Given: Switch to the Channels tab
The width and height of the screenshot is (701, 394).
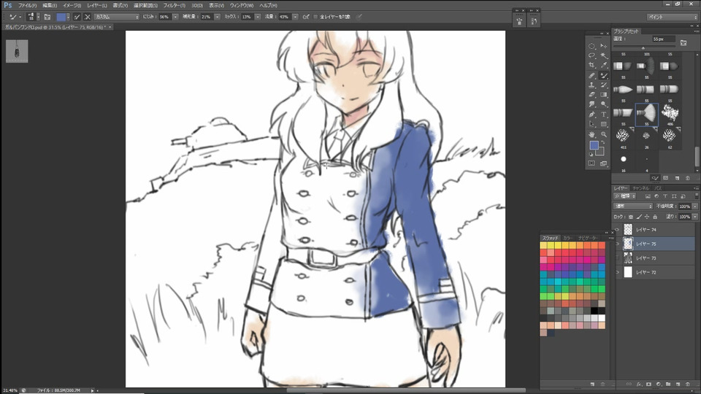Looking at the screenshot, I should 640,188.
